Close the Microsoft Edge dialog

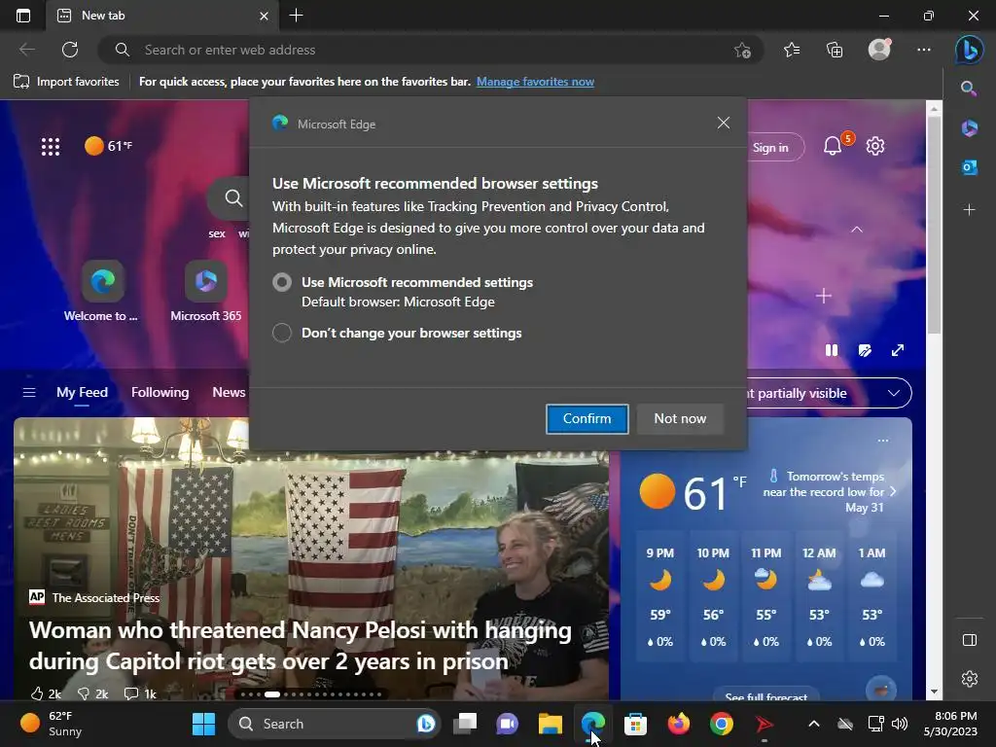(x=723, y=123)
